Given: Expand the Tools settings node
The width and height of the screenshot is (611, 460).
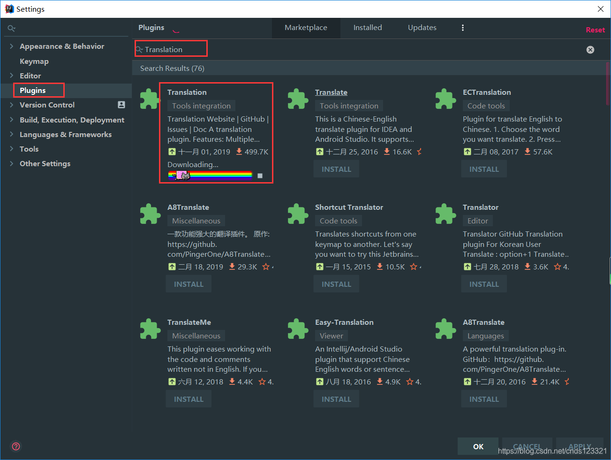Looking at the screenshot, I should coord(11,149).
